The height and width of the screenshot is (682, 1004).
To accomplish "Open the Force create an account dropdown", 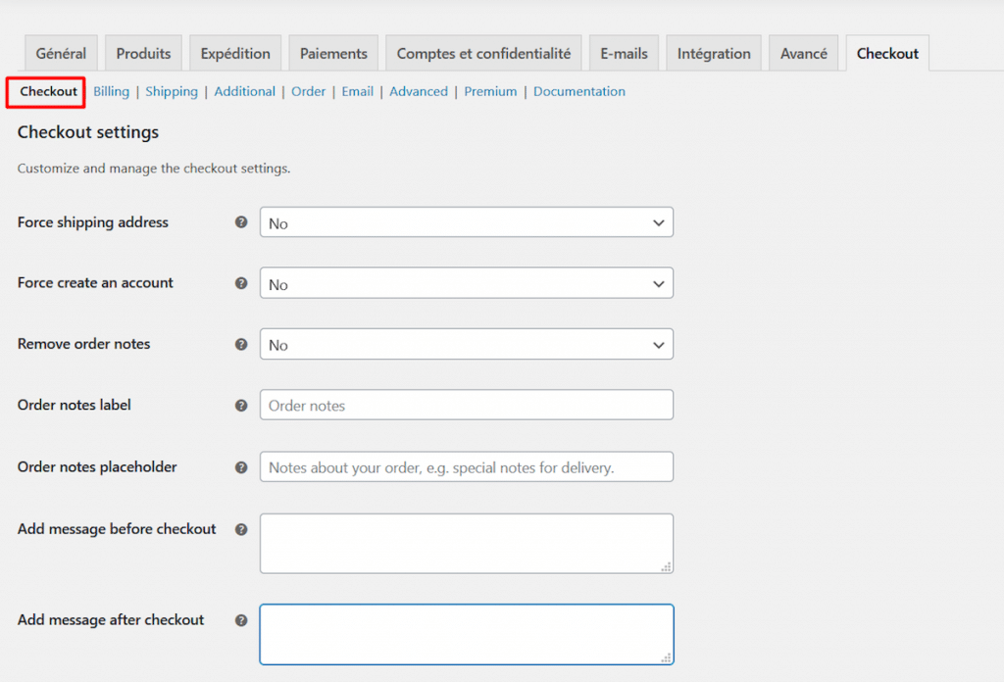I will click(466, 283).
